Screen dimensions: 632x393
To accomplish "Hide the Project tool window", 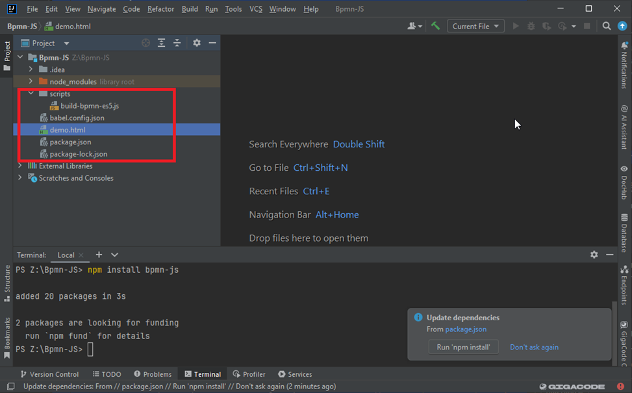I will click(x=212, y=43).
